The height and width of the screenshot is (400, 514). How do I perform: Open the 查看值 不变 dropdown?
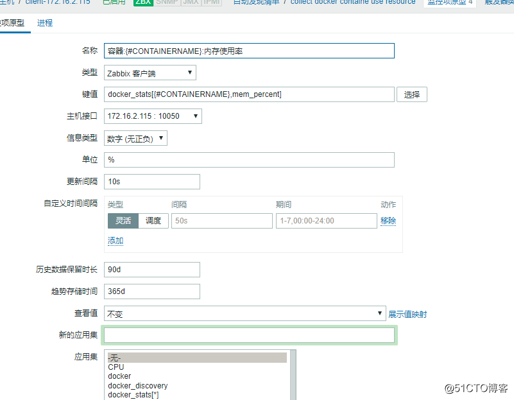(x=245, y=313)
